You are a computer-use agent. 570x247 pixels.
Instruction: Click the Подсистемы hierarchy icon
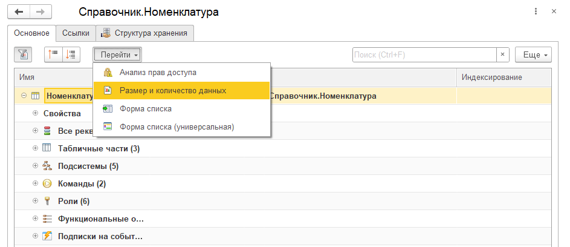(47, 166)
